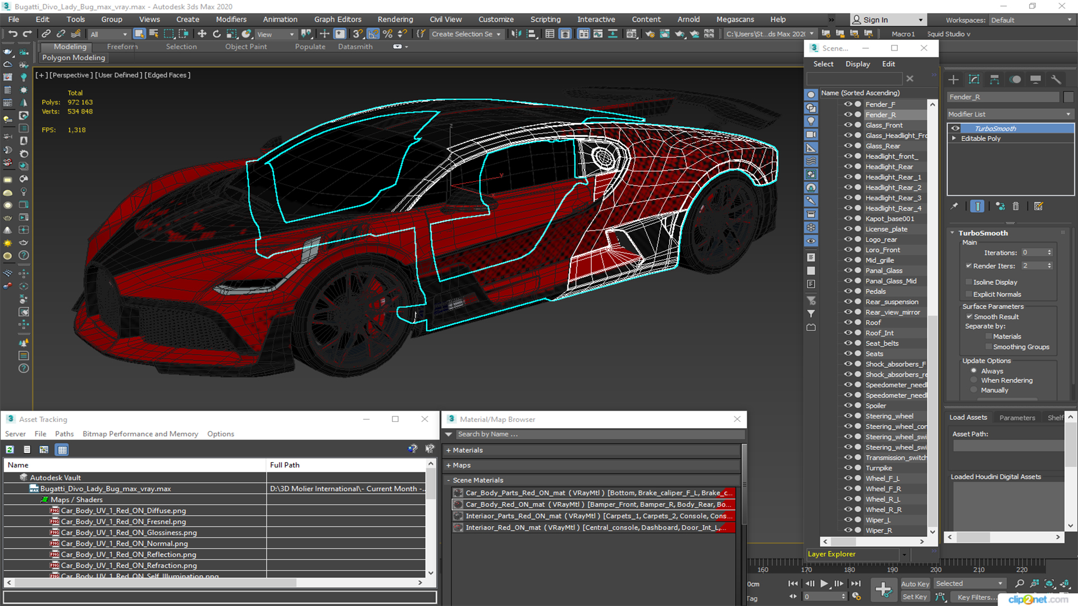Viewport: 1078px width, 606px height.
Task: Open the Display panel icon
Action: pyautogui.click(x=1035, y=79)
